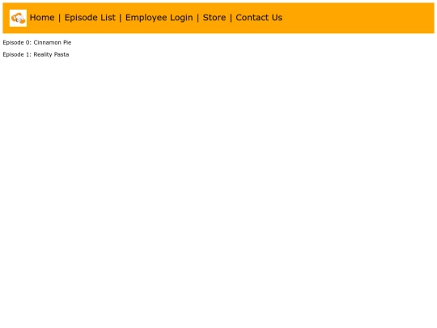
Task: Visit the Store link
Action: [214, 18]
